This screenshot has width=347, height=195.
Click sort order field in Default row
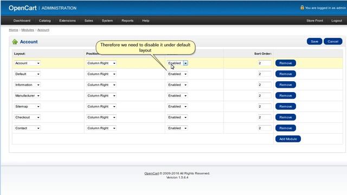pyautogui.click(x=265, y=74)
